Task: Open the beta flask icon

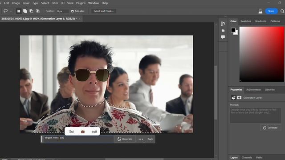Action: (260, 11)
